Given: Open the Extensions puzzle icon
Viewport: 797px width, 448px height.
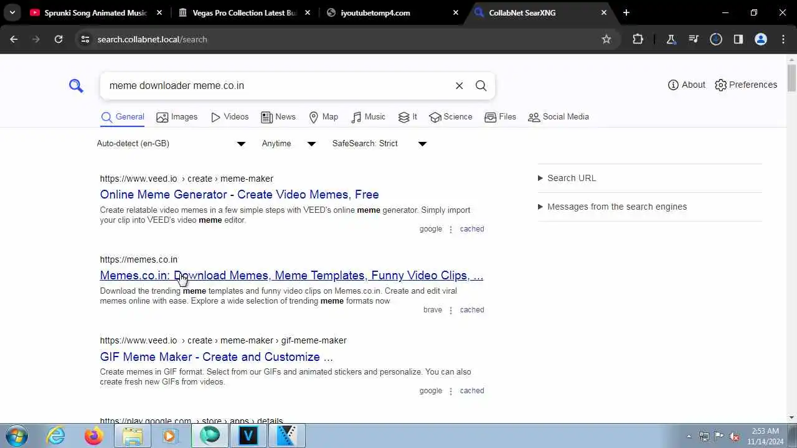Looking at the screenshot, I should (x=638, y=39).
